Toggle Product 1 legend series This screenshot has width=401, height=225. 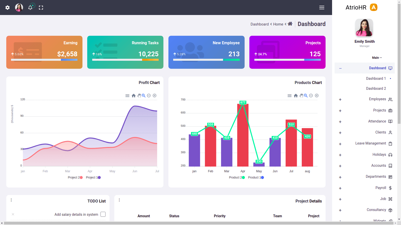click(x=256, y=177)
